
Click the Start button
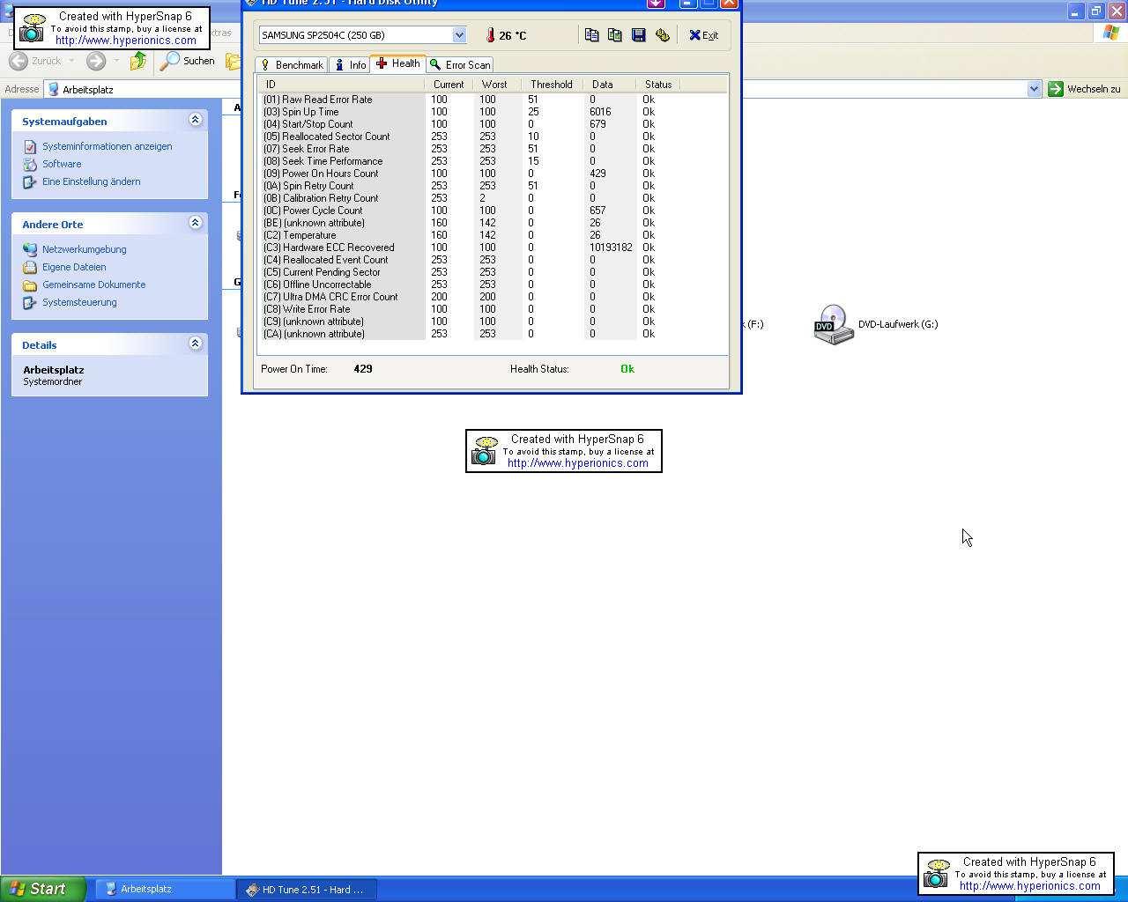point(42,889)
